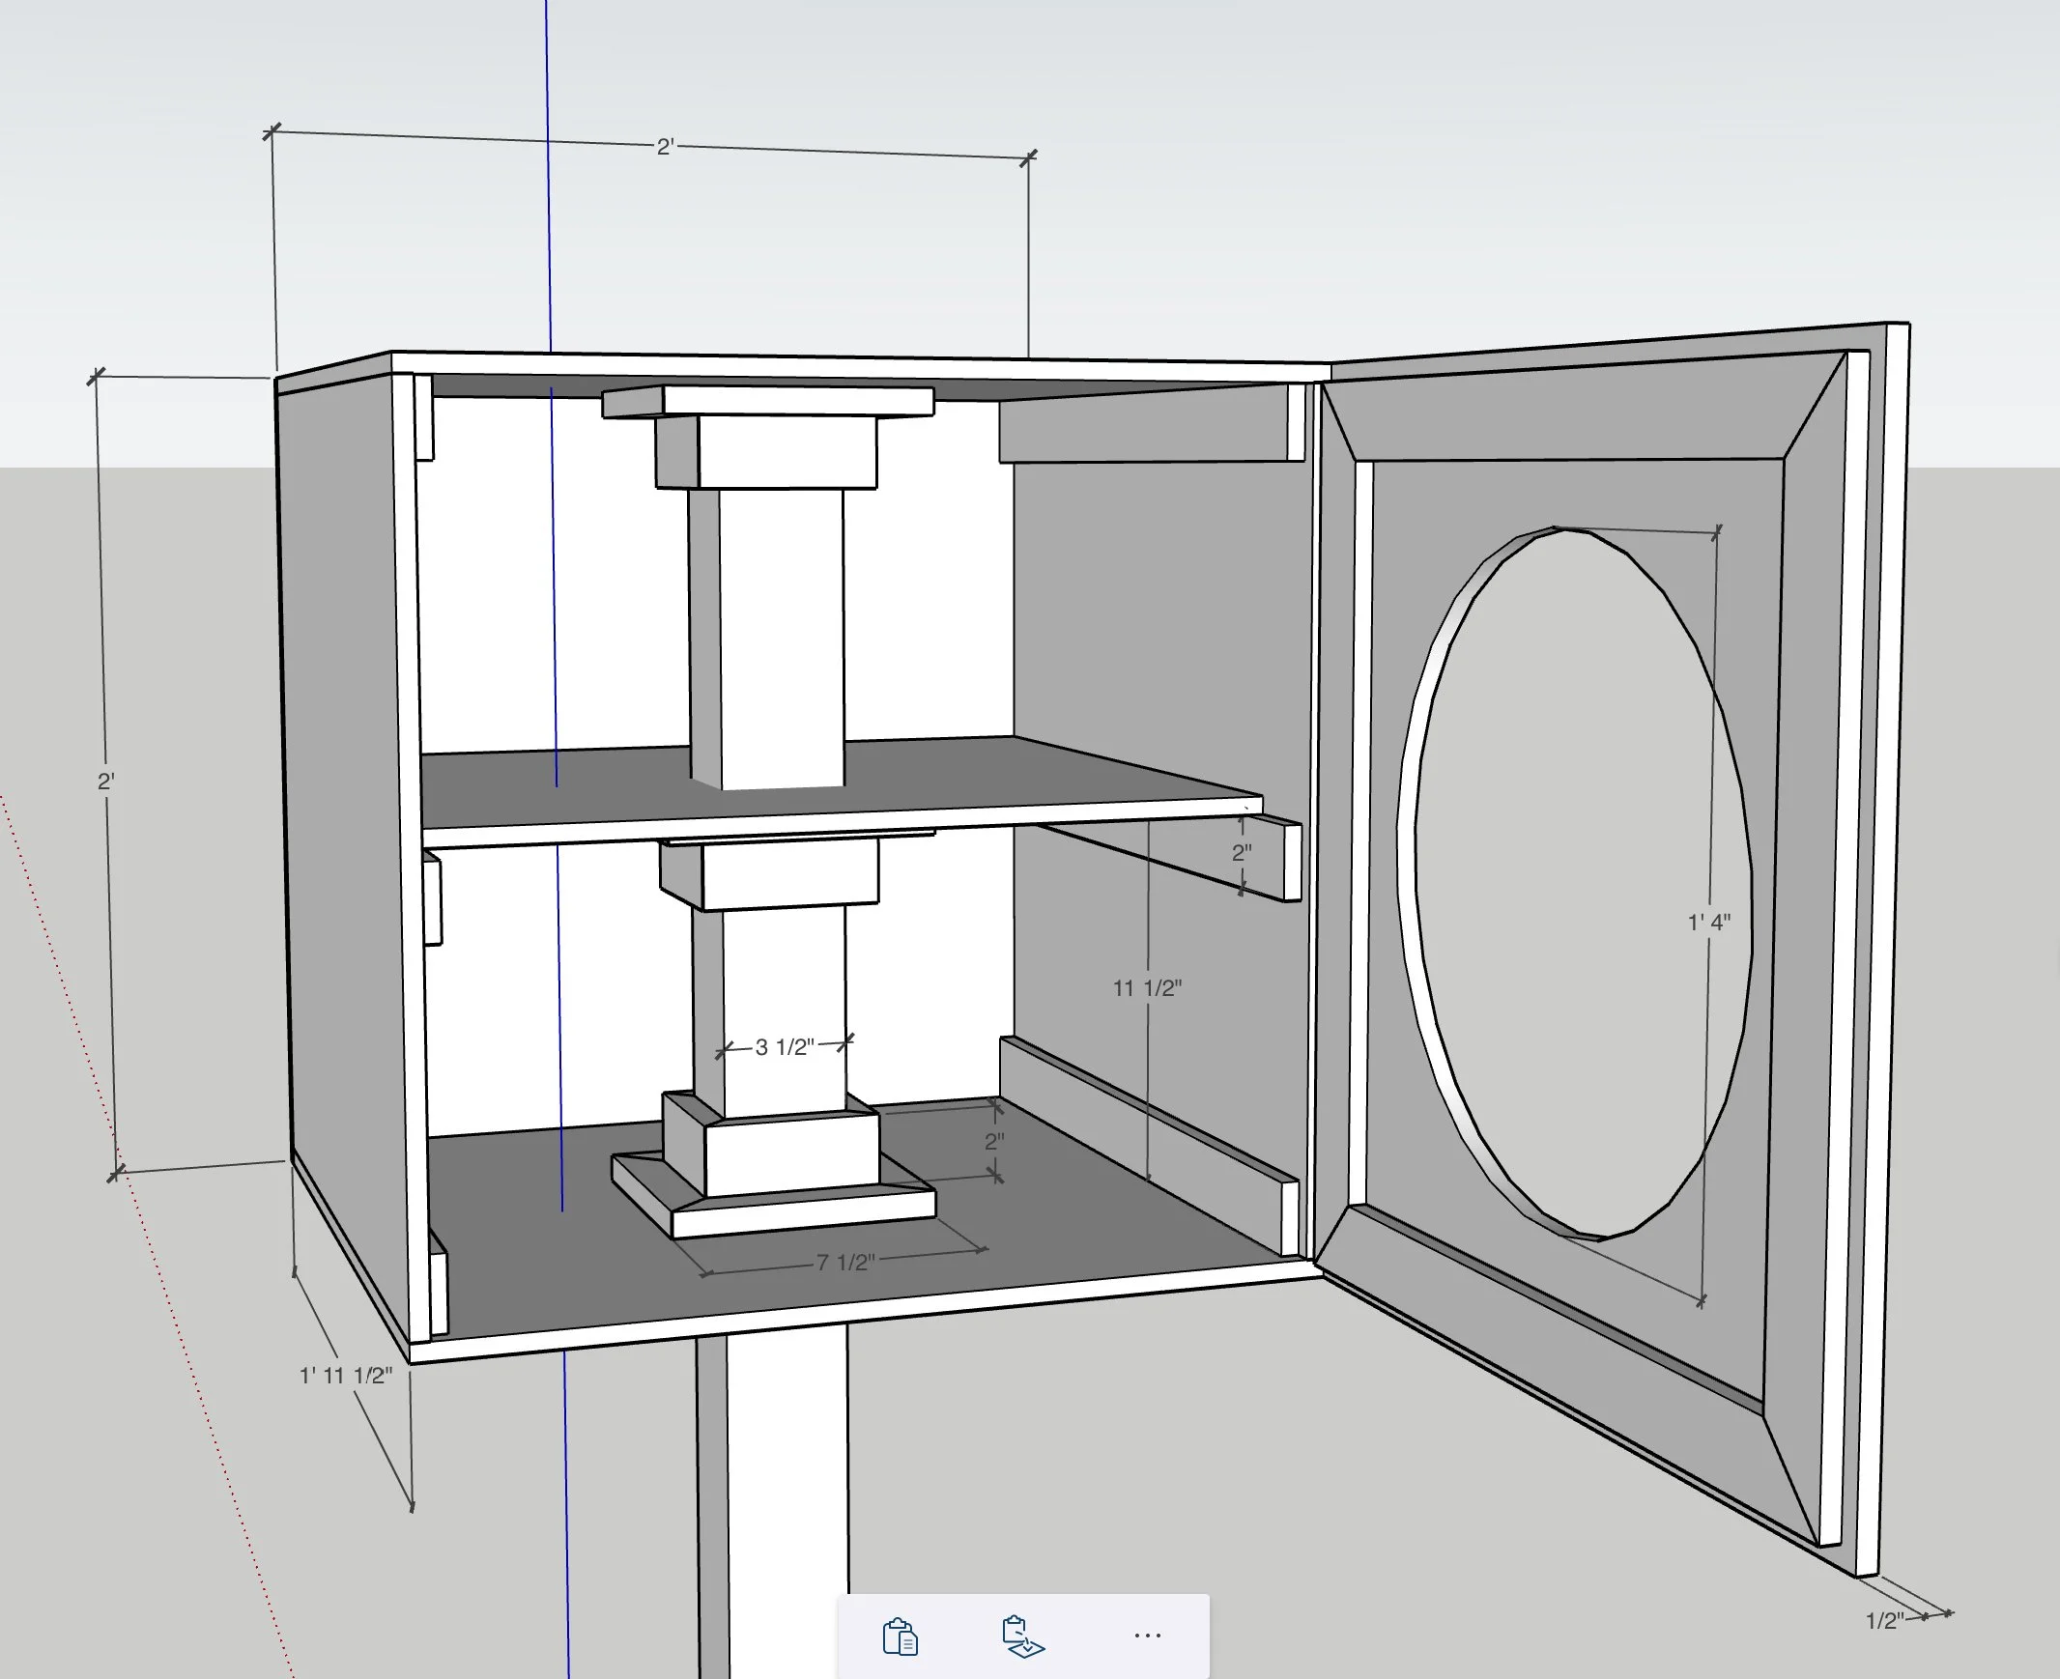Select the 2" dimension beside shelf cleat
2060x1679 pixels.
(x=1242, y=853)
